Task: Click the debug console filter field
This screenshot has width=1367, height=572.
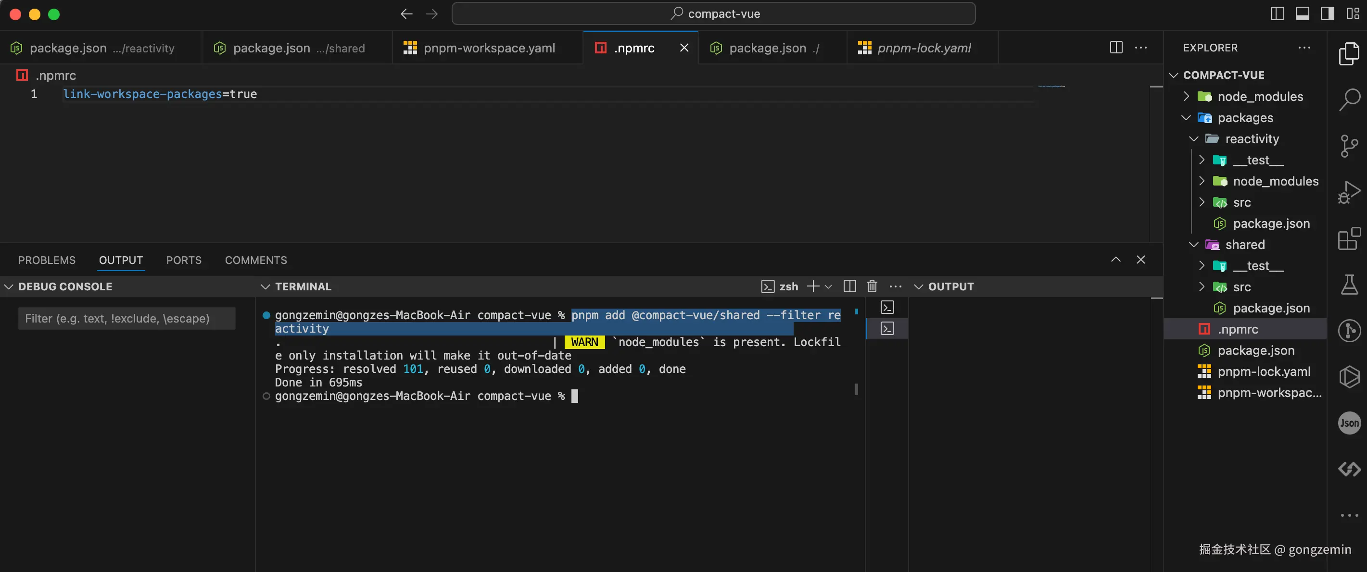Action: point(127,319)
